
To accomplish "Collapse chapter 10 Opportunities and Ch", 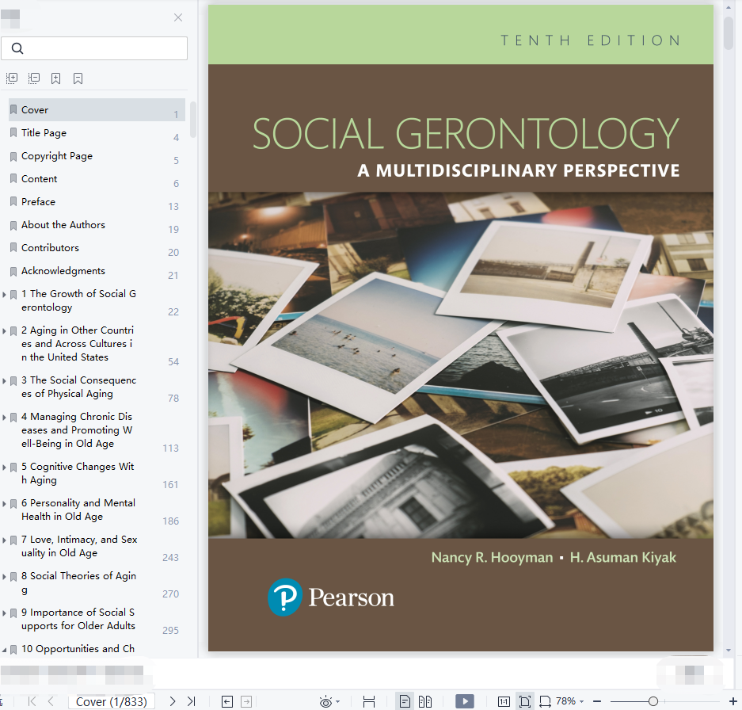I will (4, 650).
